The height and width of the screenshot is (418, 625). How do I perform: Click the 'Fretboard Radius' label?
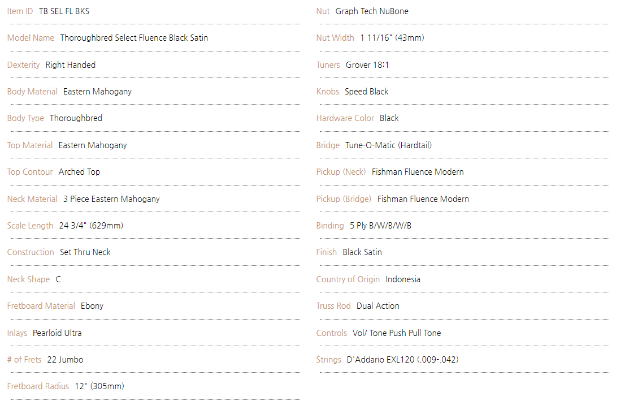[38, 386]
